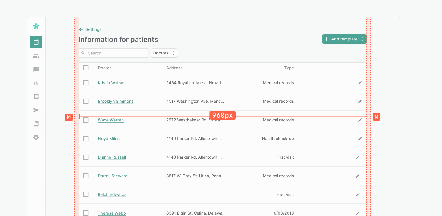
Task: Open the settings gear in sidebar
Action: point(36,137)
